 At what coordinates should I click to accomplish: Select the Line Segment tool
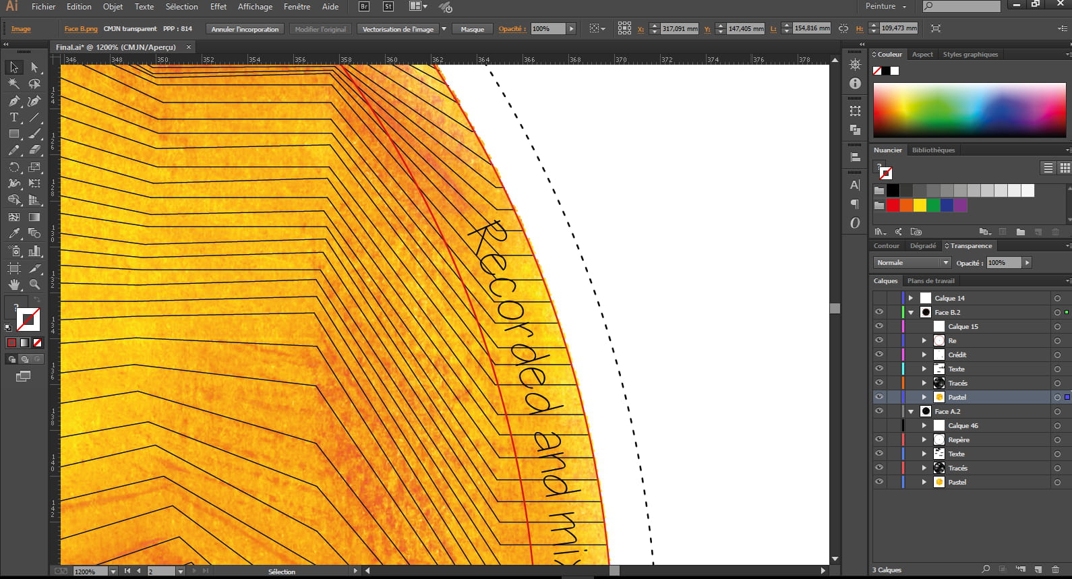34,117
